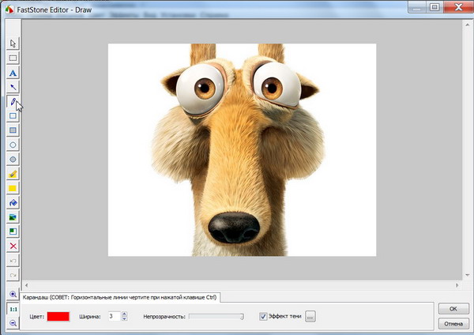Screen dimensions: 474x335
Task: Open shadow effect settings (… button)
Action: (310, 316)
